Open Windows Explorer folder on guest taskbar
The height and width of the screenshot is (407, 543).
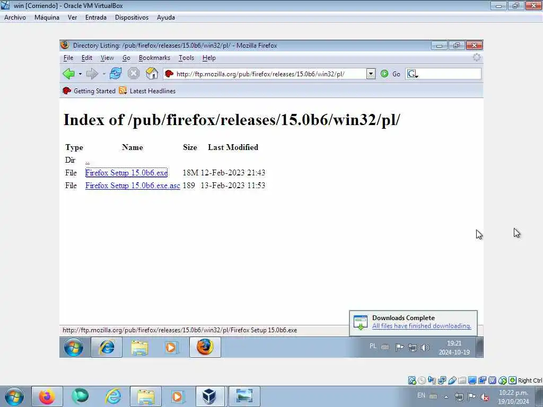click(139, 348)
